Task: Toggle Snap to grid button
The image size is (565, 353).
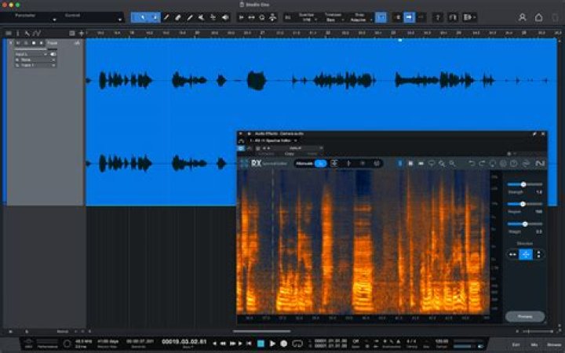Action: pos(381,17)
